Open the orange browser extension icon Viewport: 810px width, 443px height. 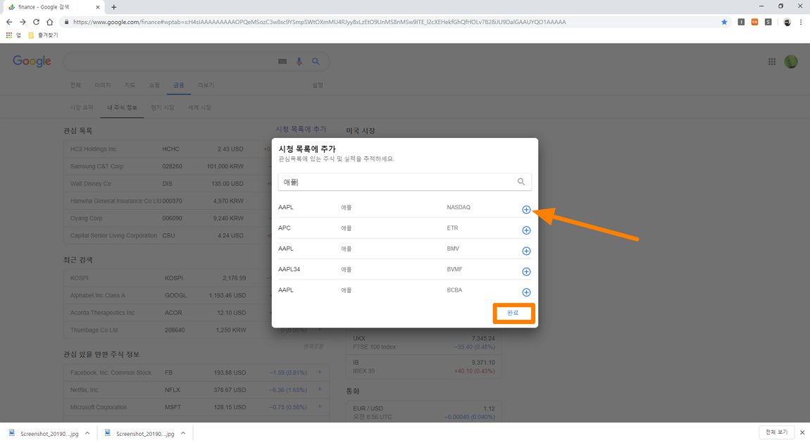pyautogui.click(x=755, y=22)
